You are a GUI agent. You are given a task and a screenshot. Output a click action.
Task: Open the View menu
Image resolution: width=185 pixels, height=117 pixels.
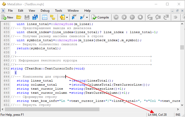pos(32,11)
